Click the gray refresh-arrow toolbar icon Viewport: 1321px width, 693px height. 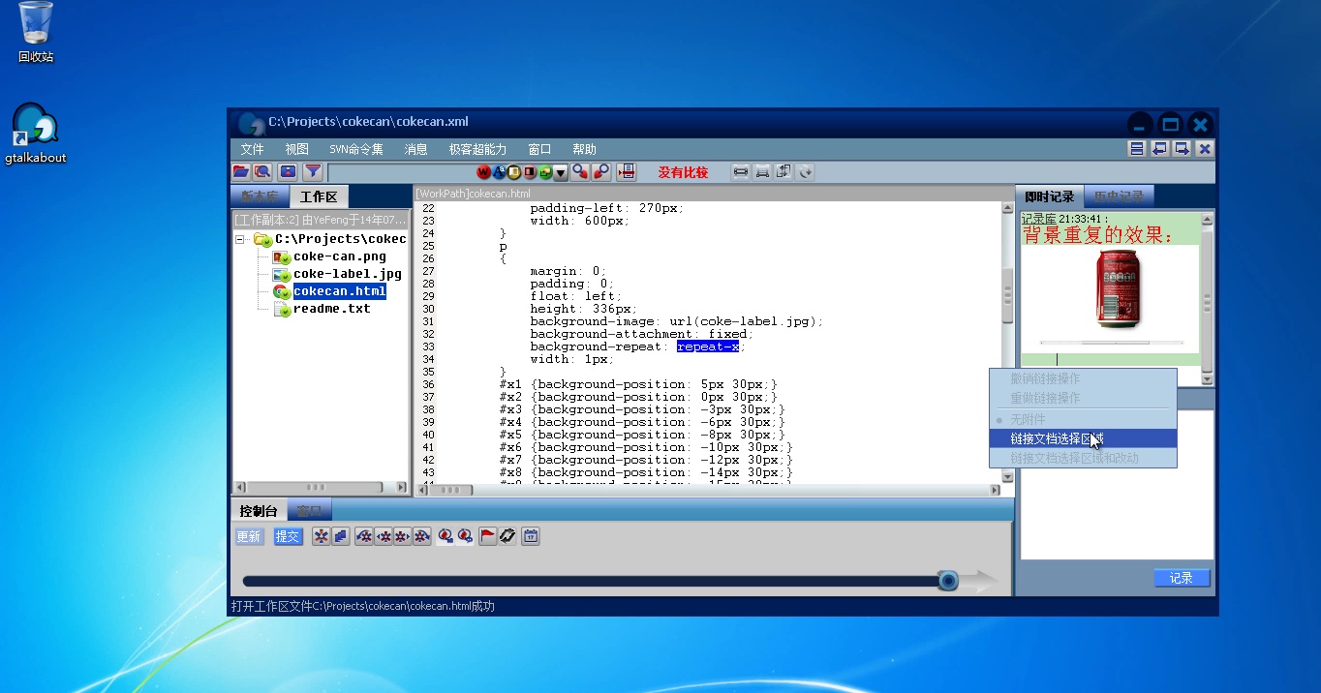806,172
